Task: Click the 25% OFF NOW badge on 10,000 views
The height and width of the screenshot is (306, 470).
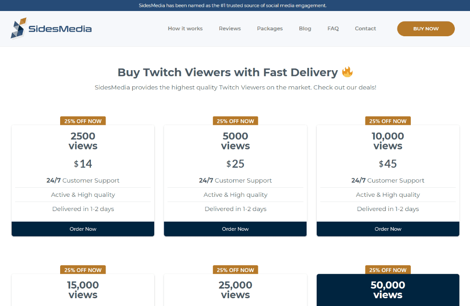Action: point(388,121)
